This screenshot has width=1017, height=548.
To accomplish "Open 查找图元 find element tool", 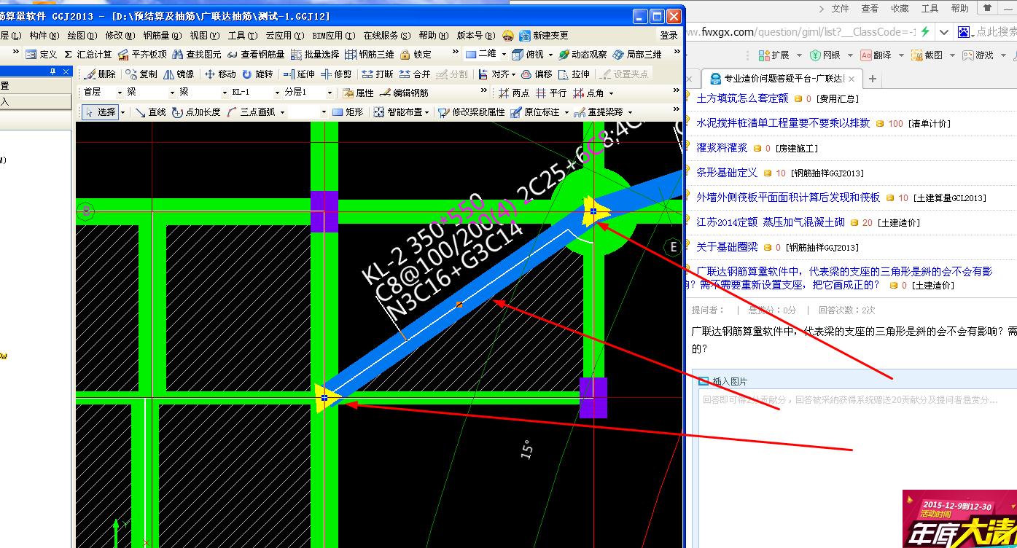I will (x=197, y=55).
